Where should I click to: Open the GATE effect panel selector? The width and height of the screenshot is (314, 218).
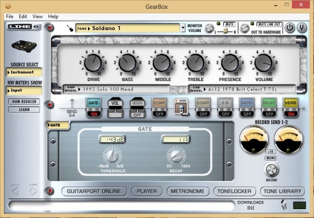point(58,126)
